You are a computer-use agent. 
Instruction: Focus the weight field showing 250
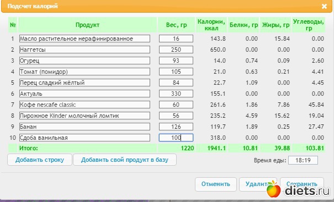tap(176, 50)
